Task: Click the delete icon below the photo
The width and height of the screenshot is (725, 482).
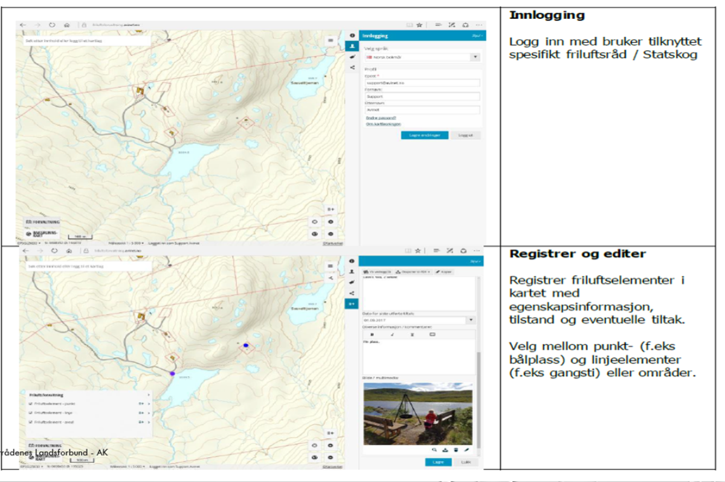Action: pyautogui.click(x=455, y=450)
